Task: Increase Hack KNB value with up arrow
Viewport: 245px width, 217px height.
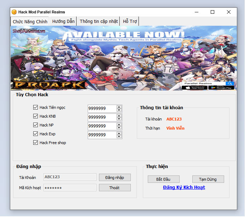Action: [119, 116]
